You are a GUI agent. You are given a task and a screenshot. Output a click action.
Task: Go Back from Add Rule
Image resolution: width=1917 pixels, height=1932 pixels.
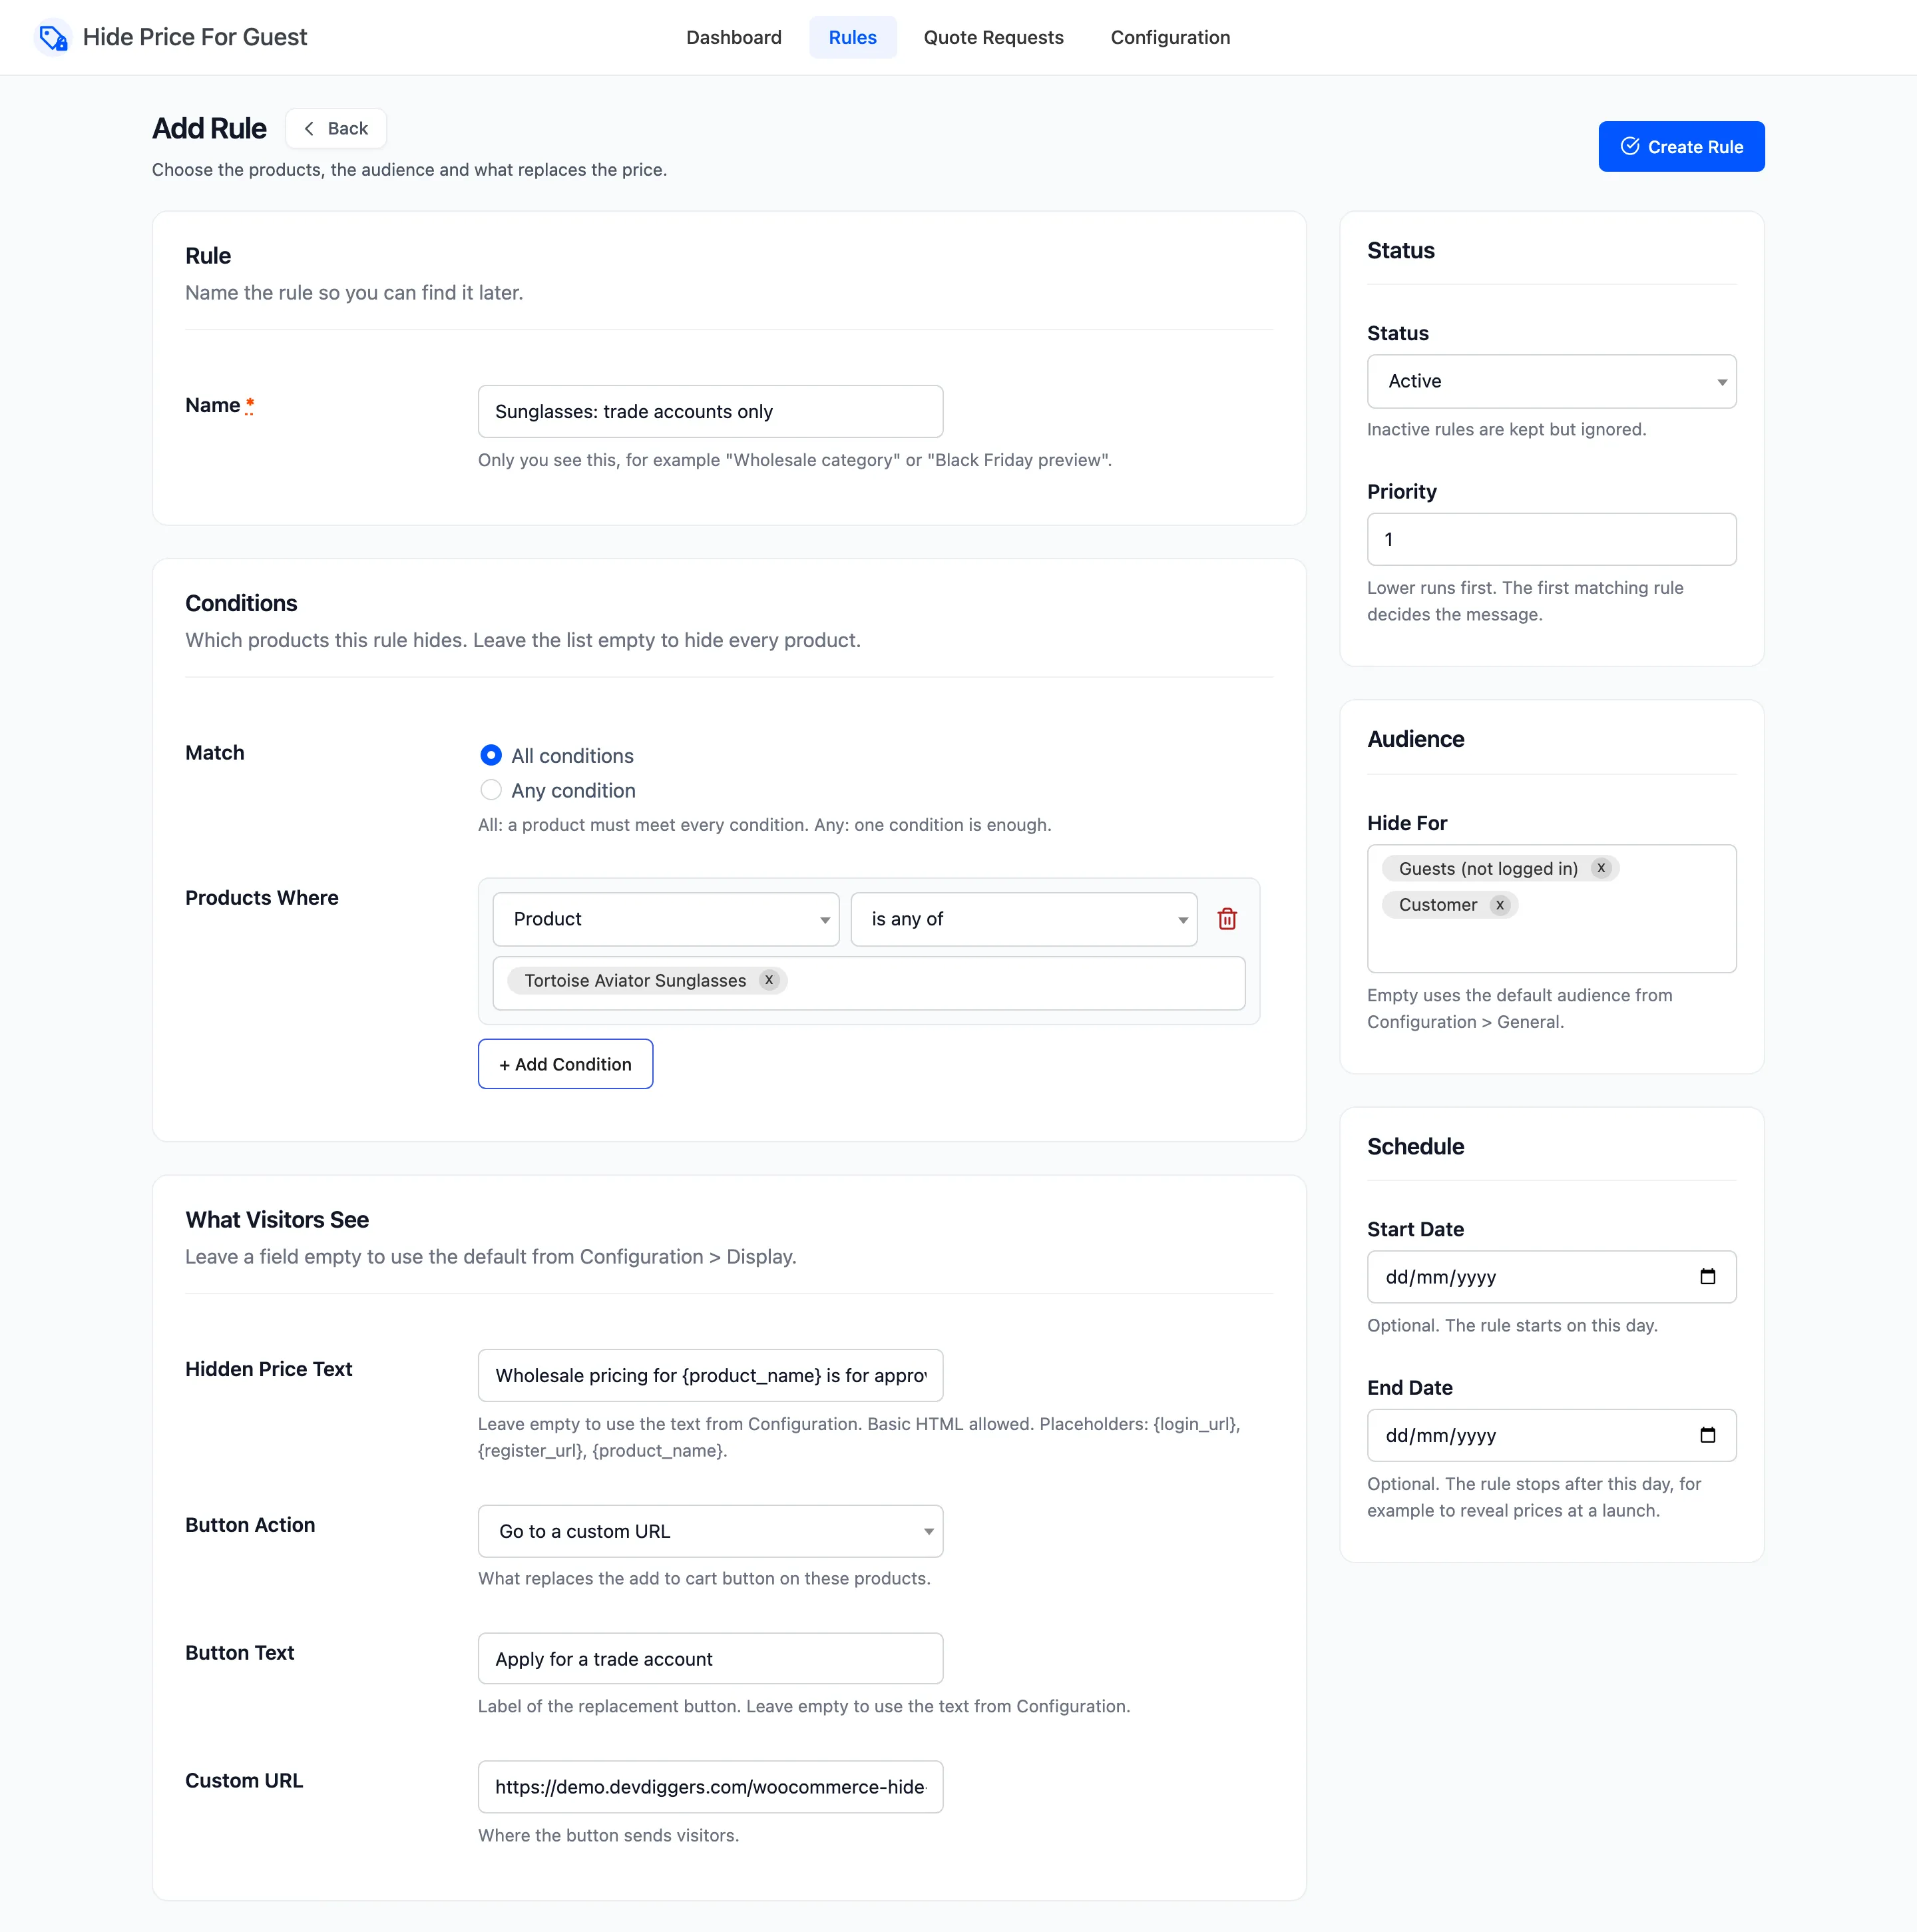(336, 128)
